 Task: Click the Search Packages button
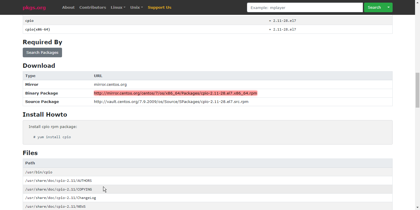pyautogui.click(x=42, y=53)
